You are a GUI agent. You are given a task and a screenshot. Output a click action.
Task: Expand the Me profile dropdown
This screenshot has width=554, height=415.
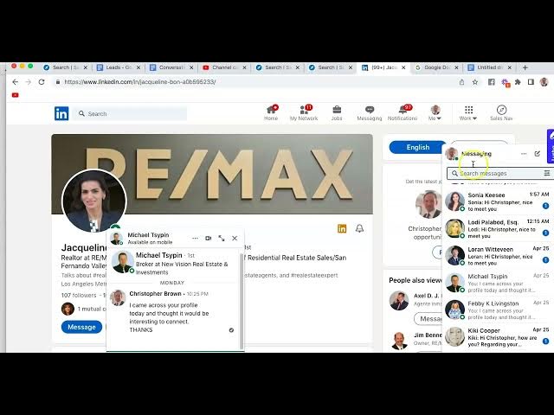point(435,113)
